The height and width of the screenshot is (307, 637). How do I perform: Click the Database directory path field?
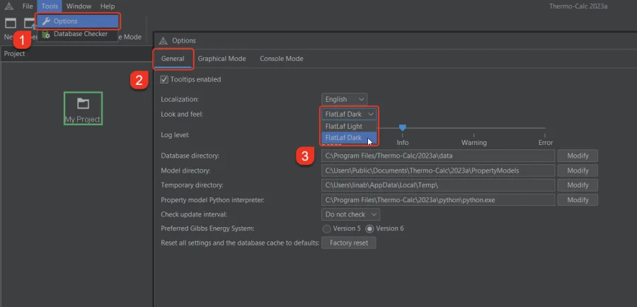[438, 156]
